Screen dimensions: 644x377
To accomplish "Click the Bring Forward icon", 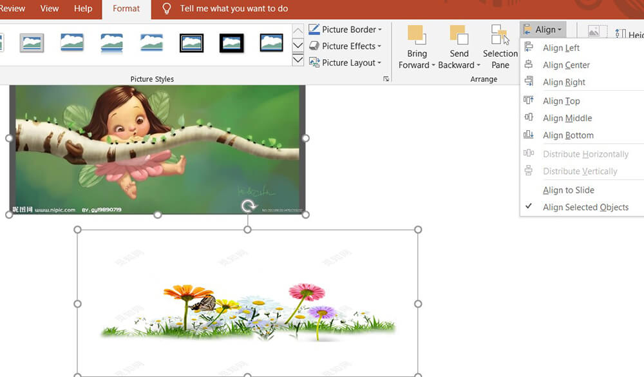I will coord(417,35).
